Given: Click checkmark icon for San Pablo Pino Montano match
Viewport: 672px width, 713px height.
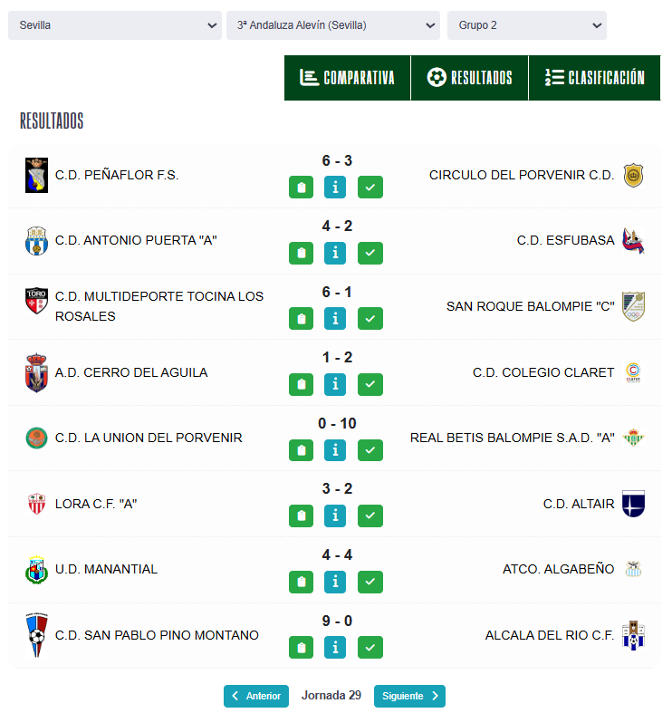Looking at the screenshot, I should click(x=370, y=647).
